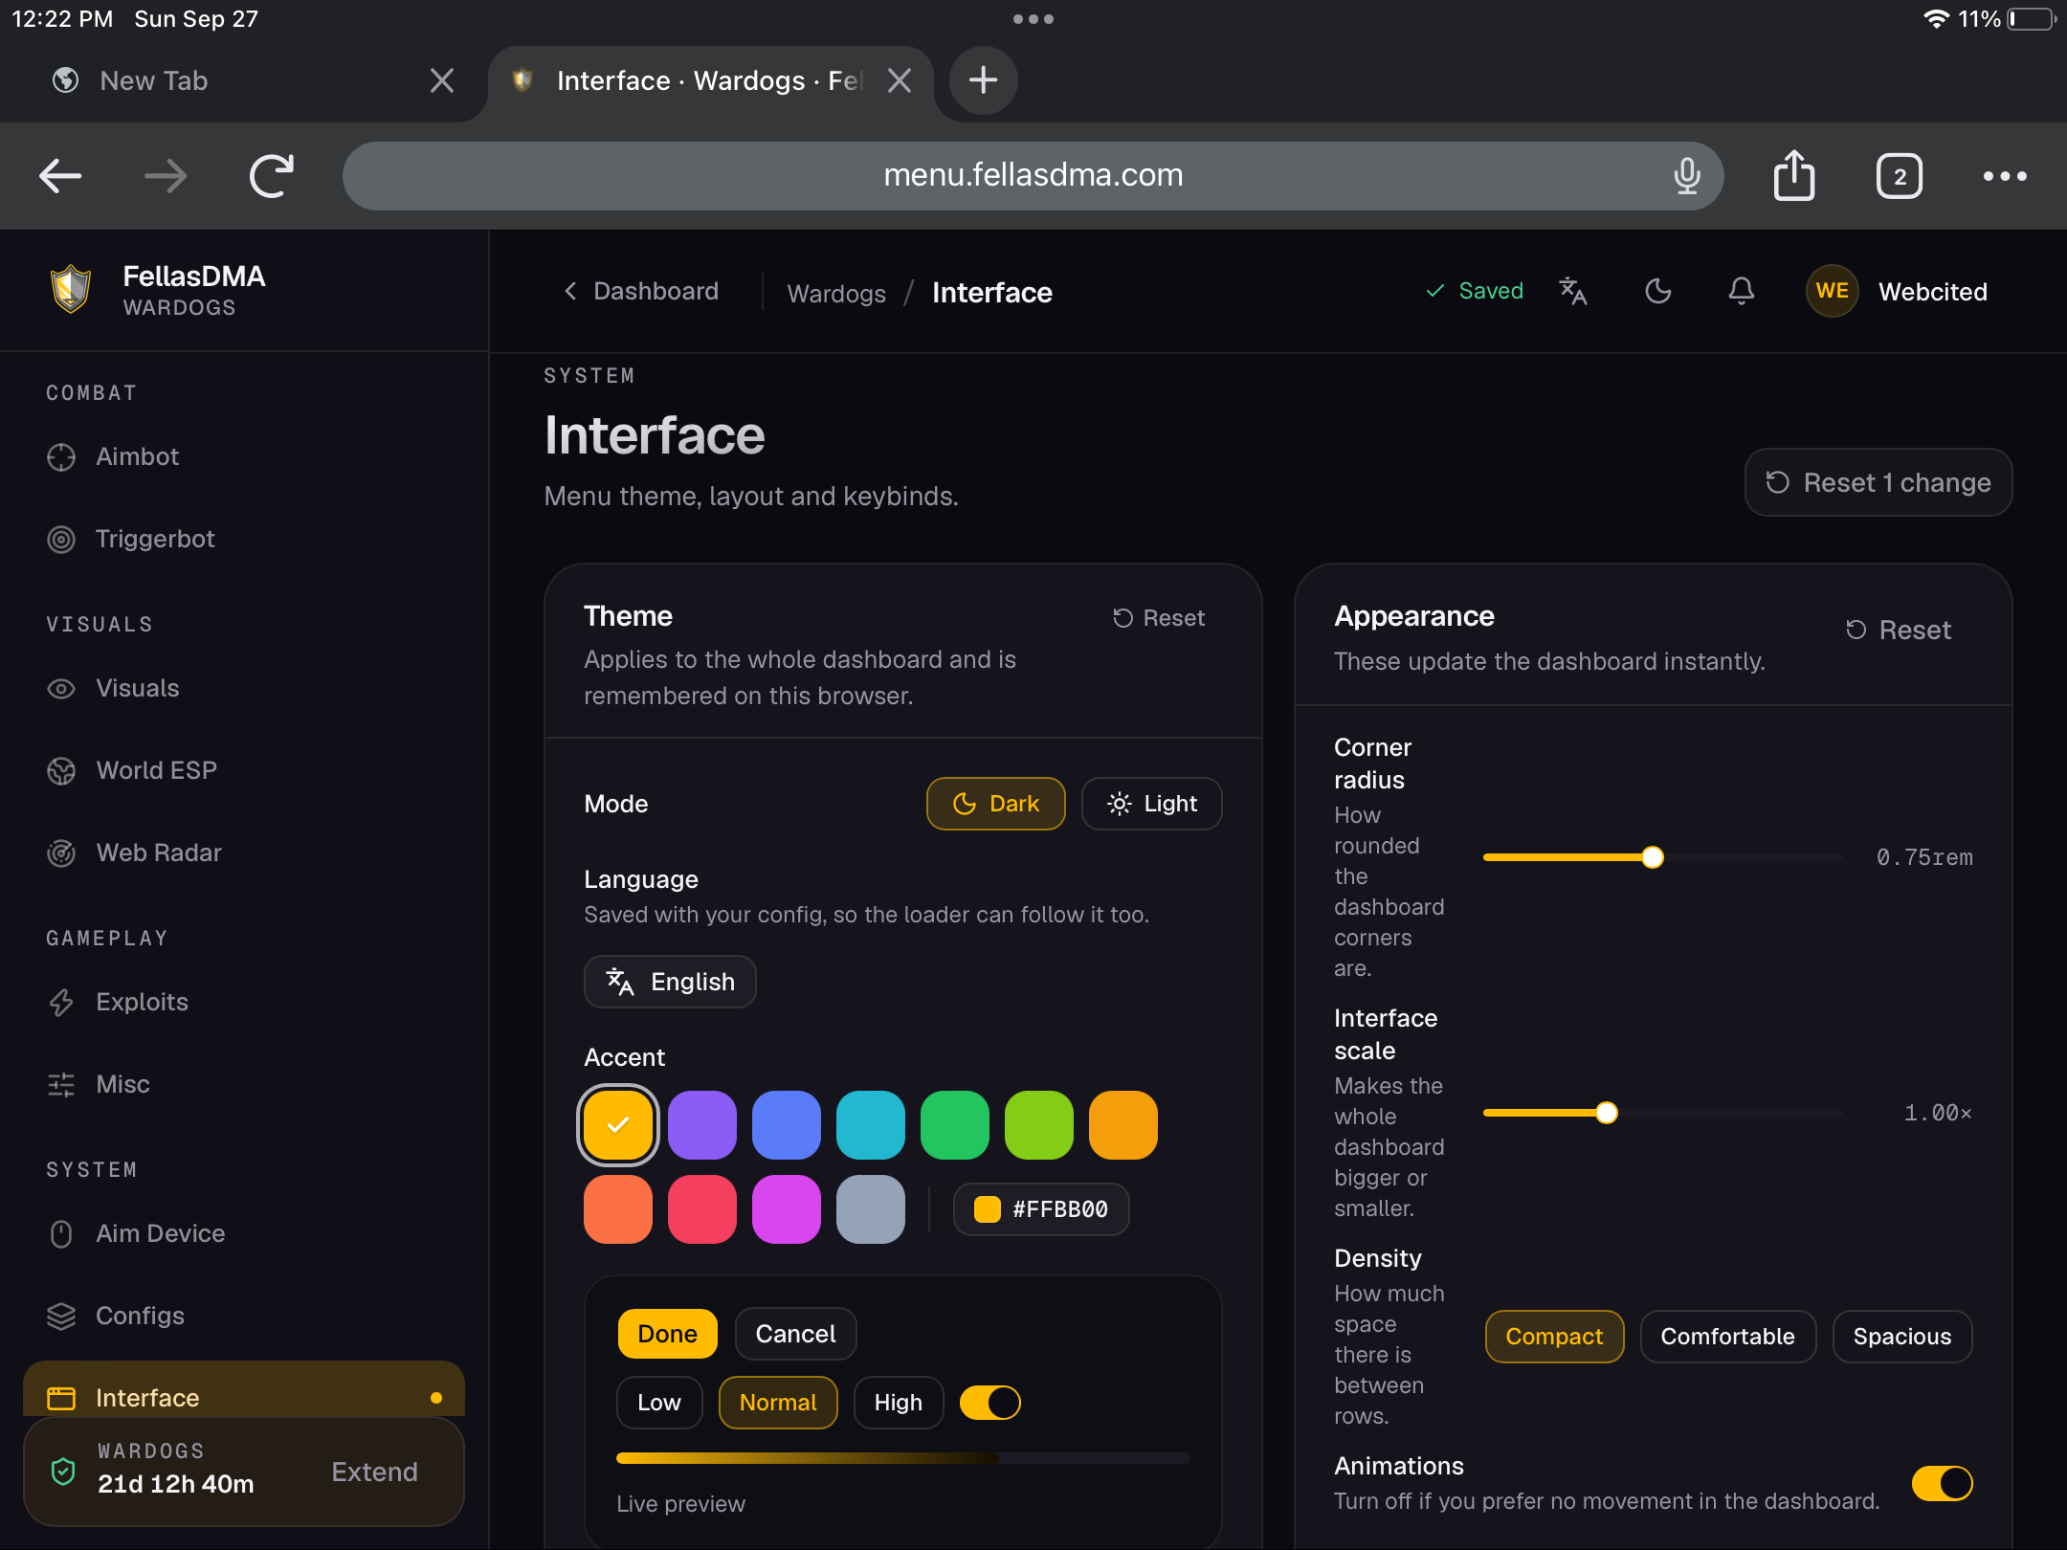The height and width of the screenshot is (1550, 2067).
Task: Open notifications bell icon
Action: [1742, 291]
